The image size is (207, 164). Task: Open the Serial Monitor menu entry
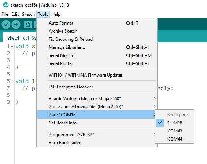pos(97,55)
